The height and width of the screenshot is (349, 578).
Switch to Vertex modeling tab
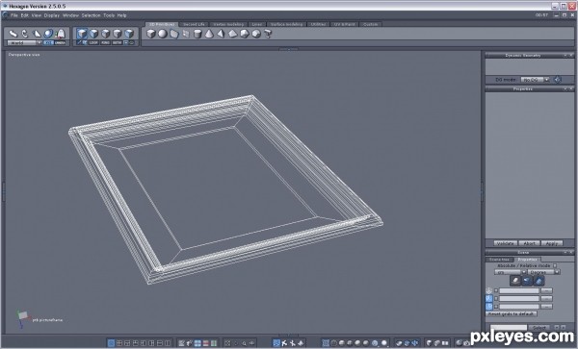click(228, 24)
